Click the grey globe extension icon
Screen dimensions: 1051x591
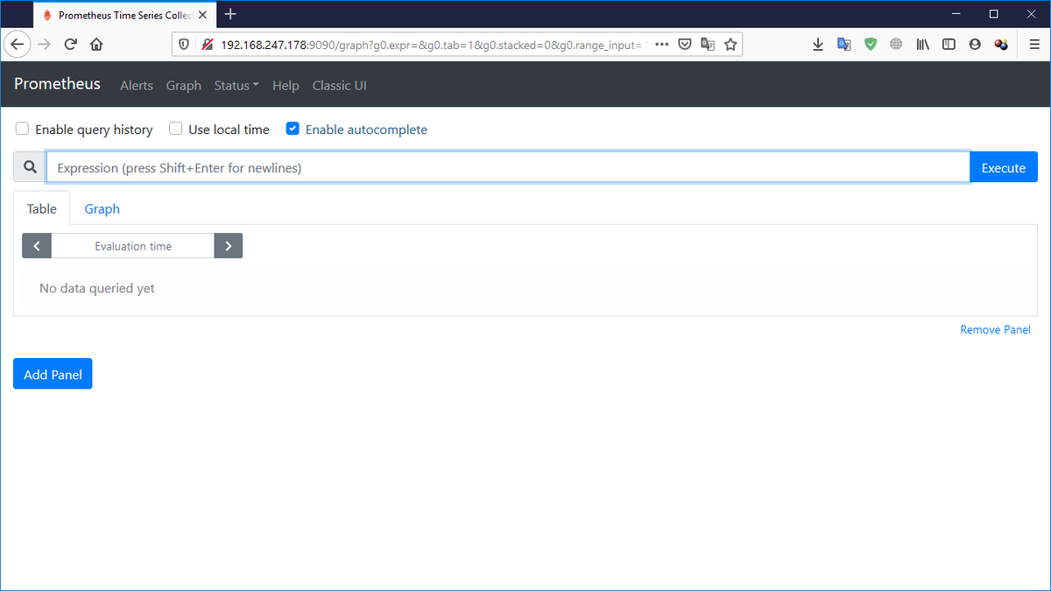[x=896, y=44]
